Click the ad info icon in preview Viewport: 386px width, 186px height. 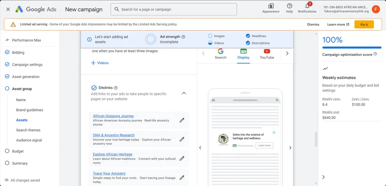[x=274, y=132]
